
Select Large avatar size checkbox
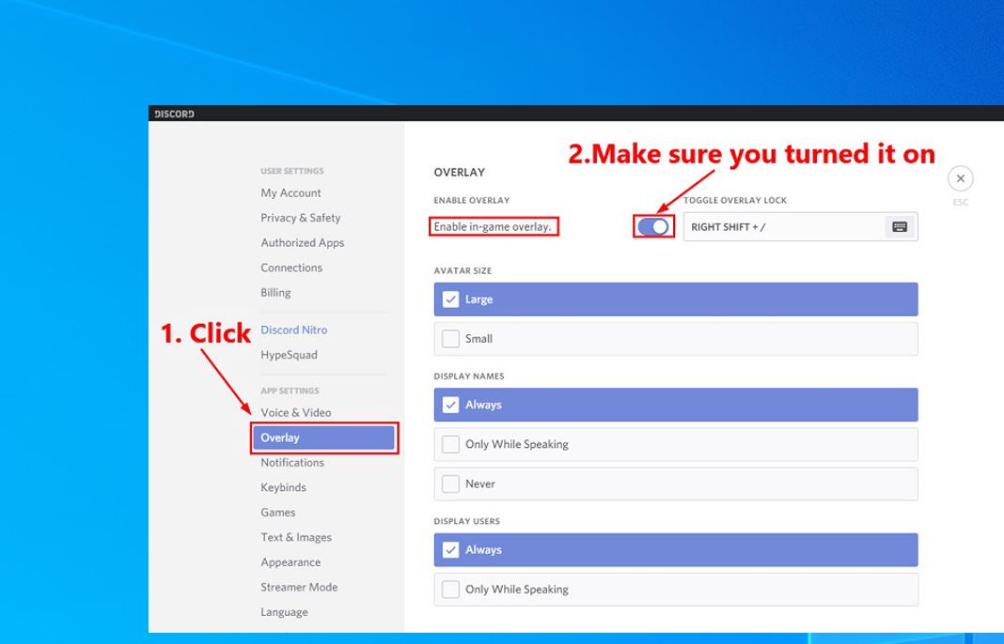pyautogui.click(x=451, y=299)
